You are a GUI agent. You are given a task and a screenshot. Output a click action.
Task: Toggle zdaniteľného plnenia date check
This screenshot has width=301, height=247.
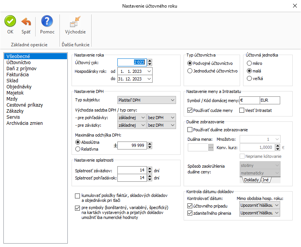[190, 213]
